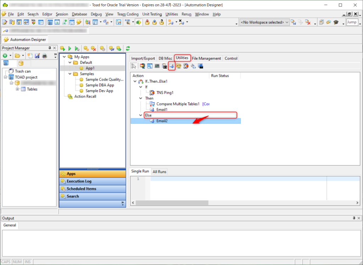The image size is (363, 265).
Task: Click the Apps pane button
Action: pos(93,174)
